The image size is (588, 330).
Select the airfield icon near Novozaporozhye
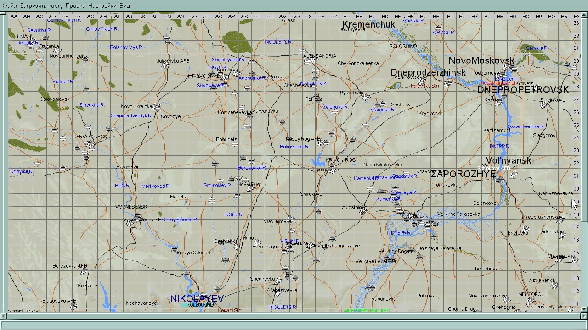click(506, 300)
